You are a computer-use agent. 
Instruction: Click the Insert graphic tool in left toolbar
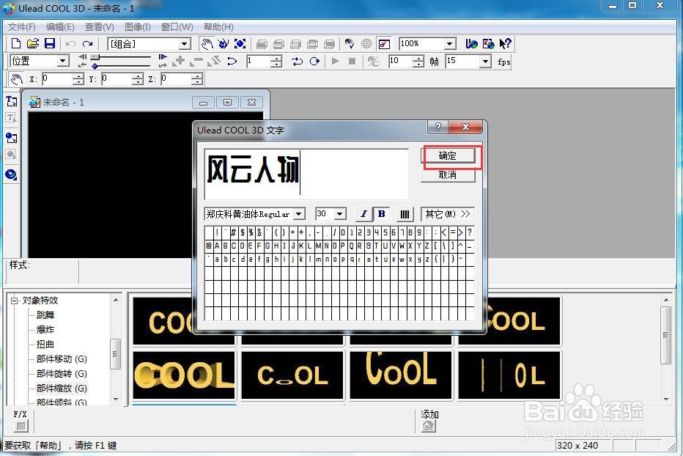point(11,138)
